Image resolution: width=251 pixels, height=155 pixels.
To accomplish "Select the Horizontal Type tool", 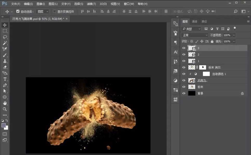I will pos(5,79).
